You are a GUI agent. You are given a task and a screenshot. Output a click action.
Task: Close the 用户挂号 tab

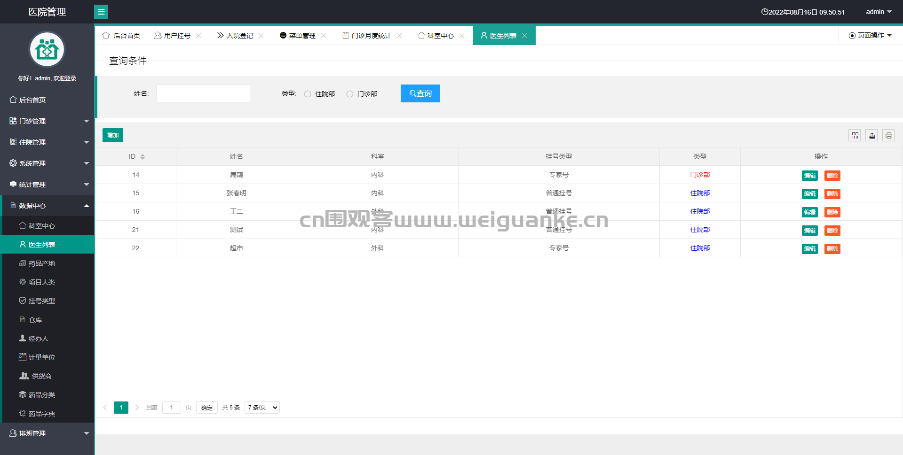(x=198, y=36)
